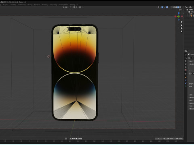
Task: Toggle X-ray mode
Action: (x=172, y=7)
